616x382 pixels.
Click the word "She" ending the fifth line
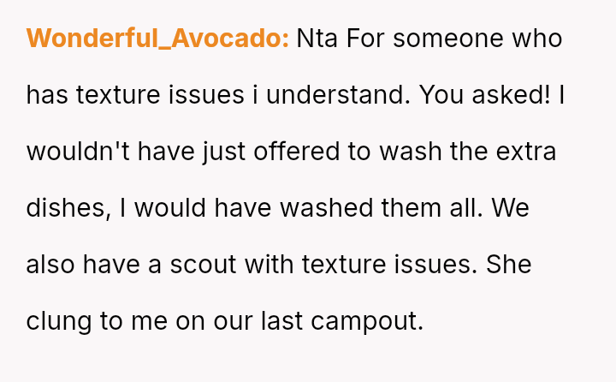[x=508, y=265]
